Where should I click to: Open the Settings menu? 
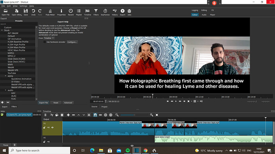(24, 6)
